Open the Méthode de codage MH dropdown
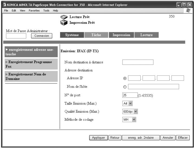The width and height of the screenshot is (194, 148). [129, 119]
